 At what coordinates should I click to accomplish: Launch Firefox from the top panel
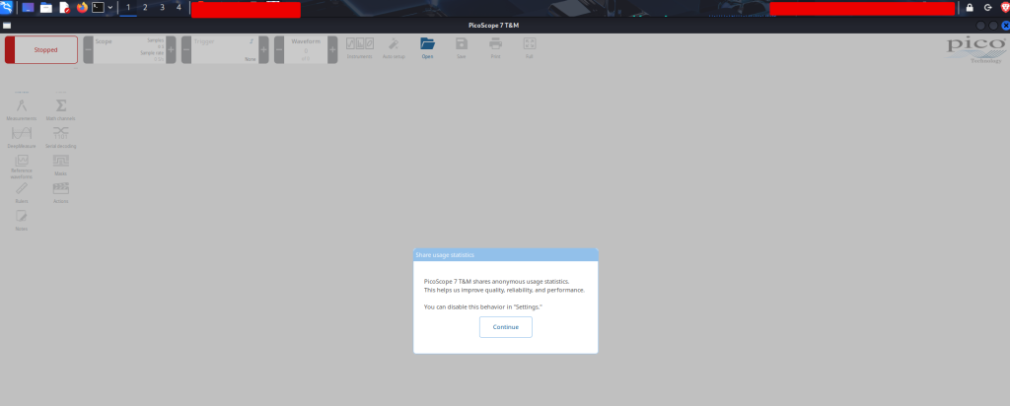click(82, 7)
